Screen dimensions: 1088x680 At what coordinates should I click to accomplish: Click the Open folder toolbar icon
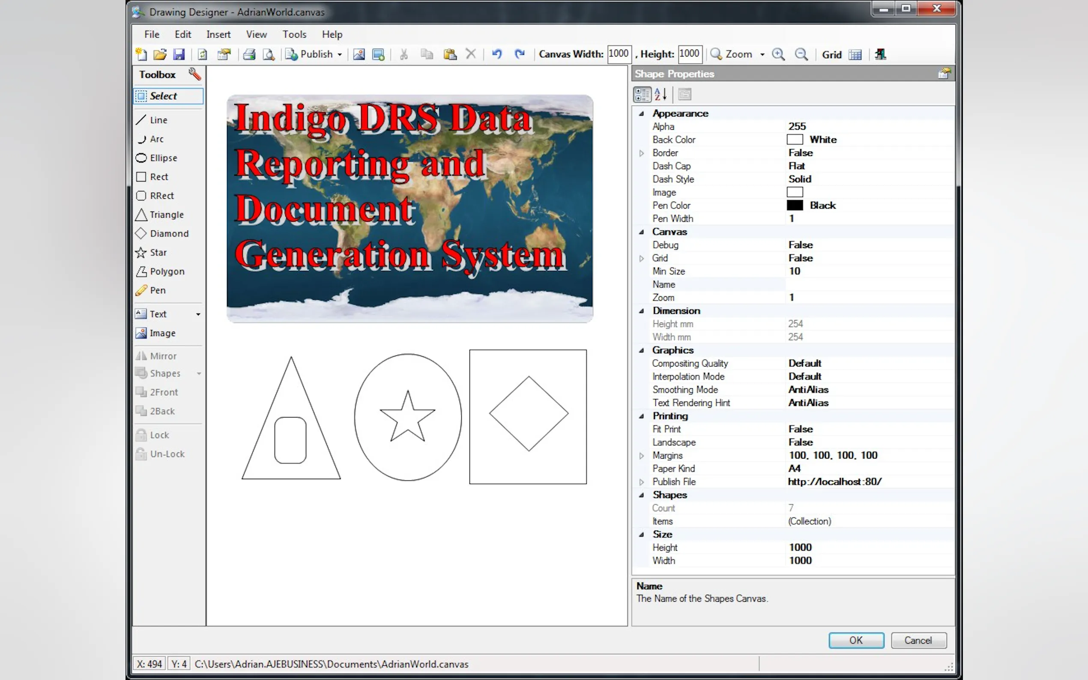(160, 54)
